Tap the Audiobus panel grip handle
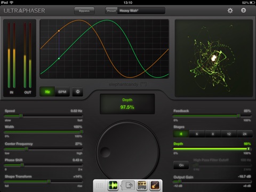The image size is (256, 192). click(x=99, y=186)
